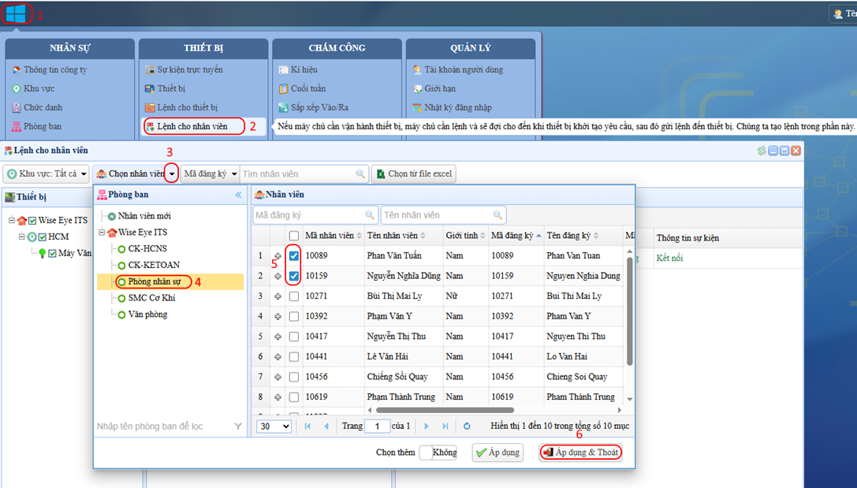Click the refresh icon in pagination bar
The image size is (857, 488).
(x=467, y=426)
